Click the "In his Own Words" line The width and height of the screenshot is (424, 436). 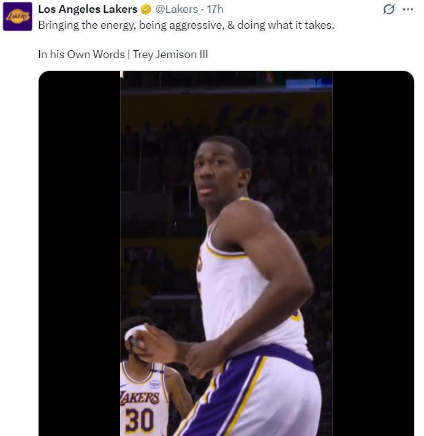[x=81, y=54]
